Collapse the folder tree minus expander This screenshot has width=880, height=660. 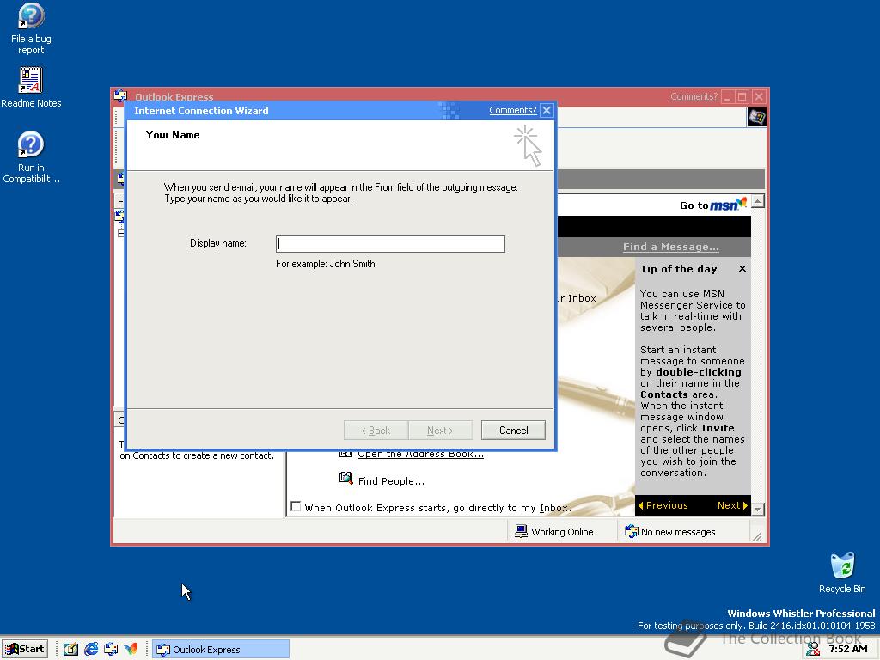coord(120,233)
